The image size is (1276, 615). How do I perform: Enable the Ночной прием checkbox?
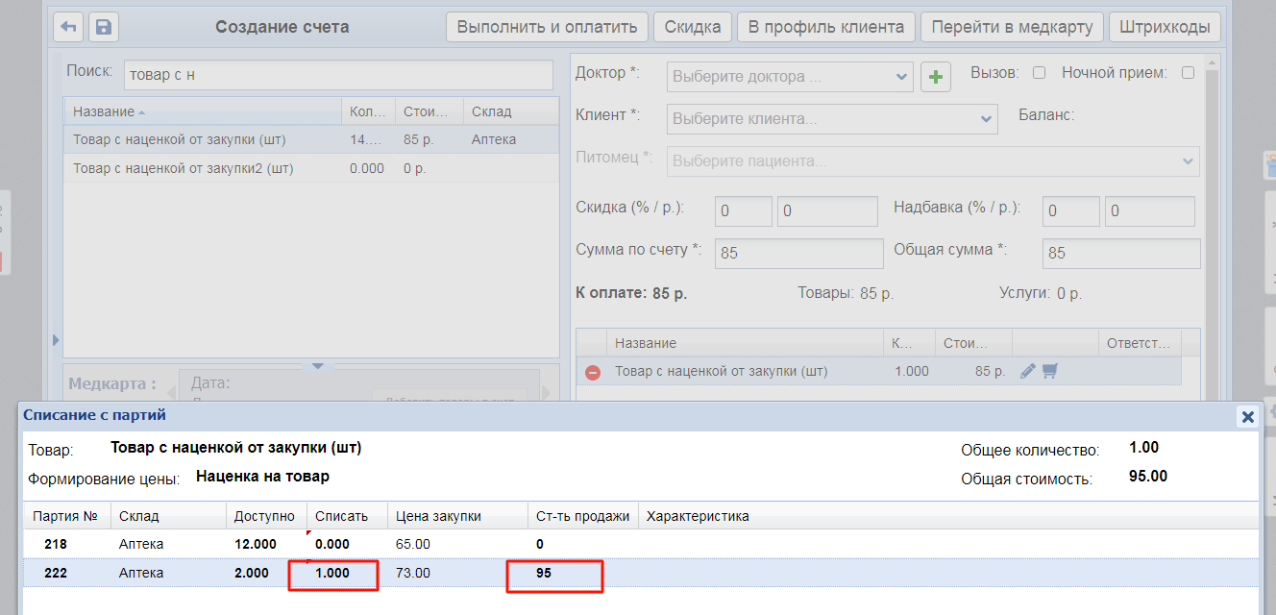1189,73
